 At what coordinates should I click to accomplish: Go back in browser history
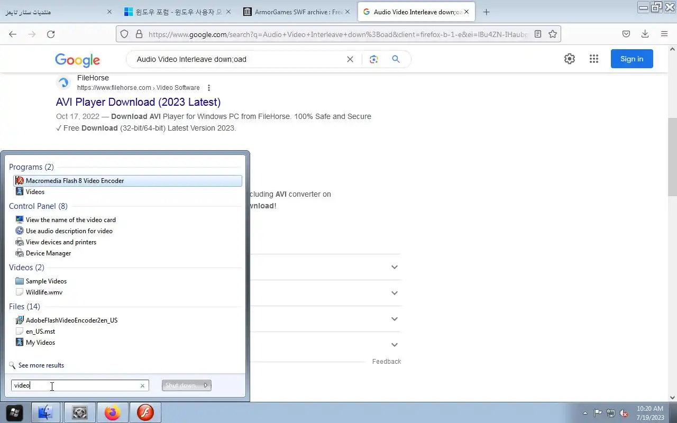13,34
